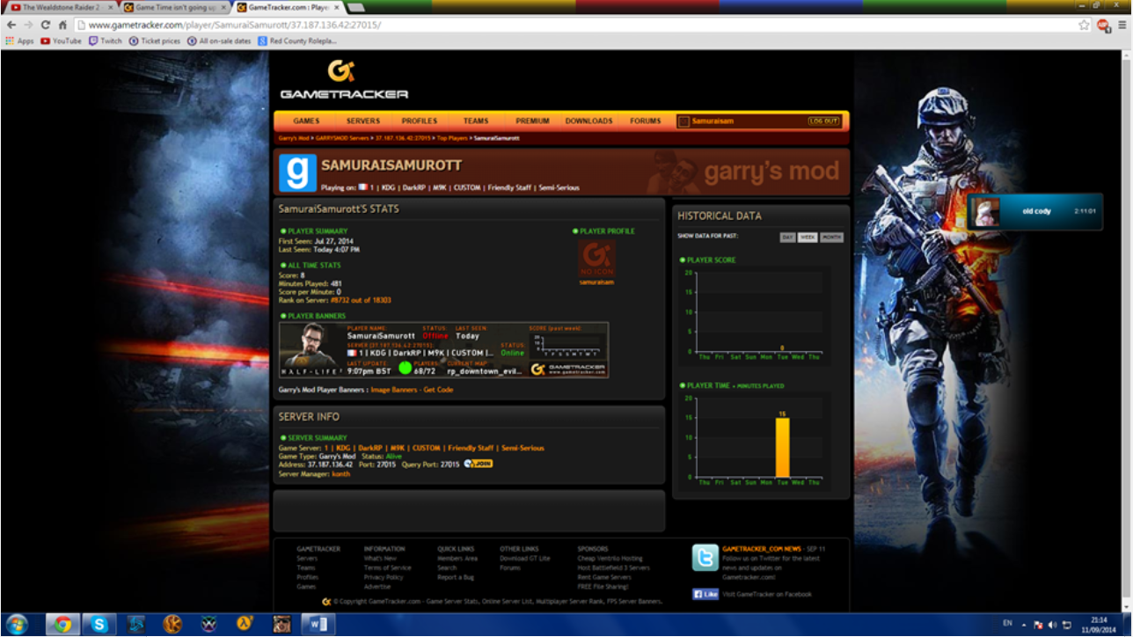Open the DOWNLOADS menu

(x=588, y=121)
